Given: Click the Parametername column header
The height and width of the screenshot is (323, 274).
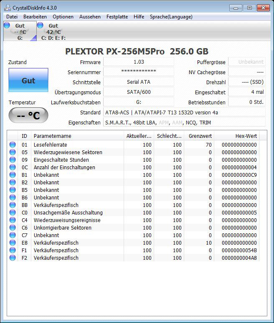Looking at the screenshot, I should 77,136.
